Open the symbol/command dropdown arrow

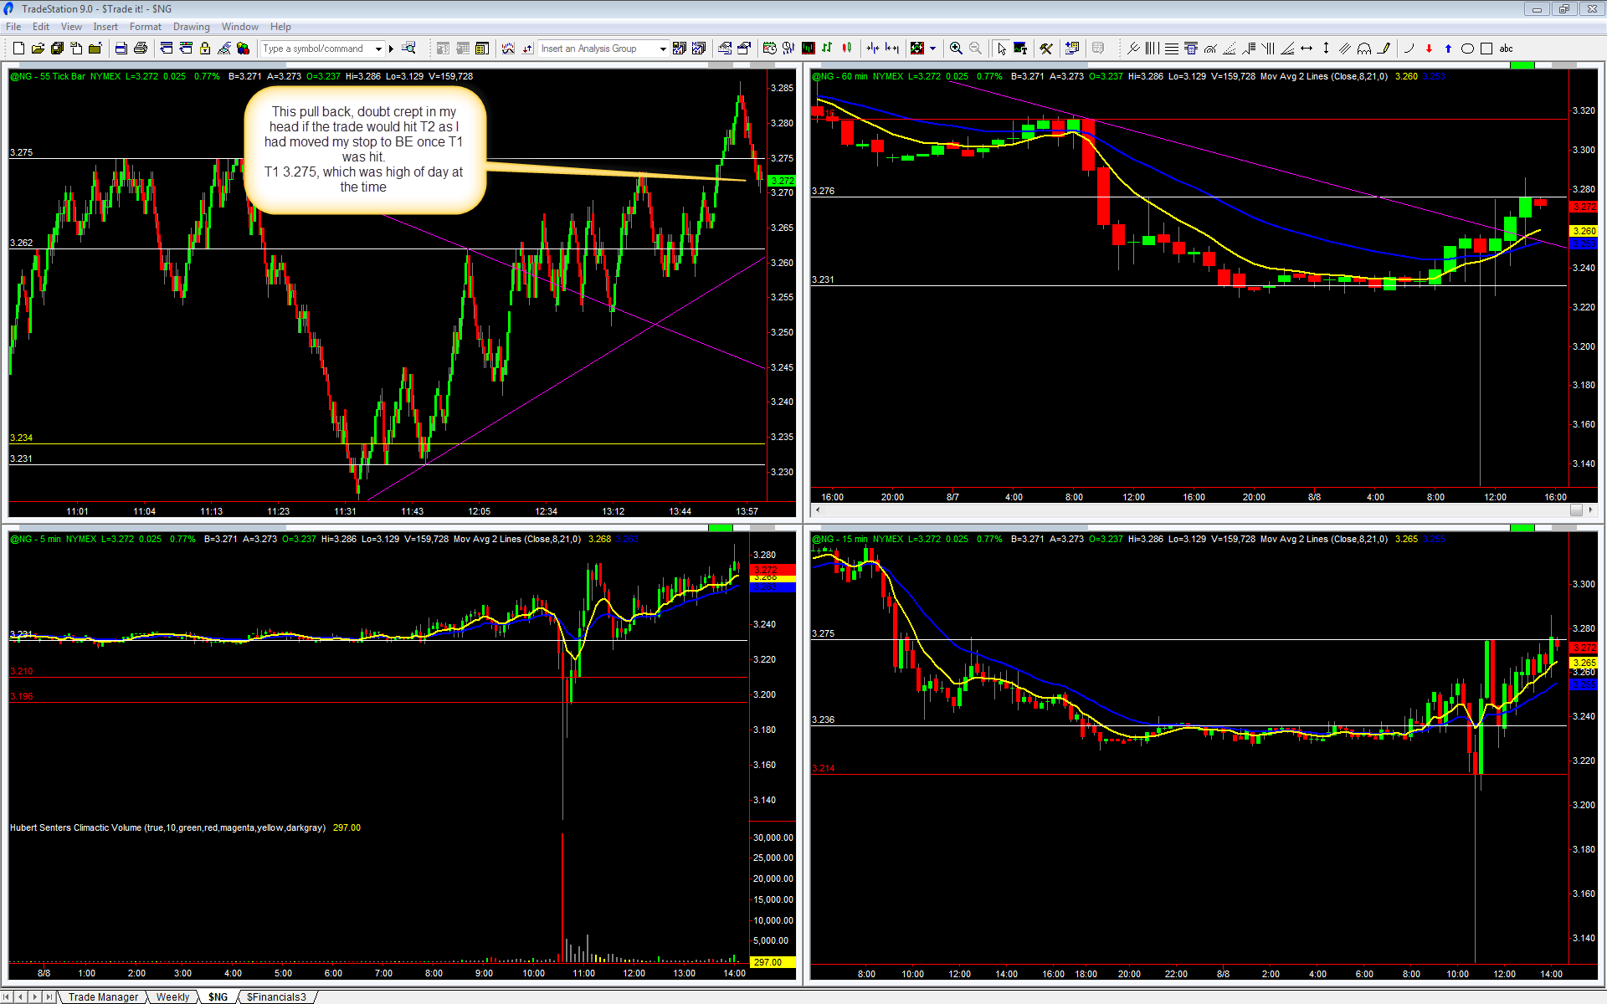pos(378,49)
